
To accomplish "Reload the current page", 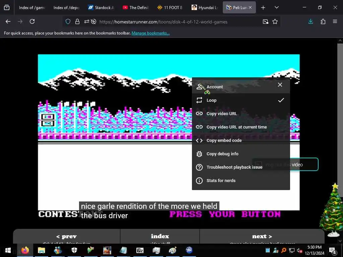I will pyautogui.click(x=32, y=21).
